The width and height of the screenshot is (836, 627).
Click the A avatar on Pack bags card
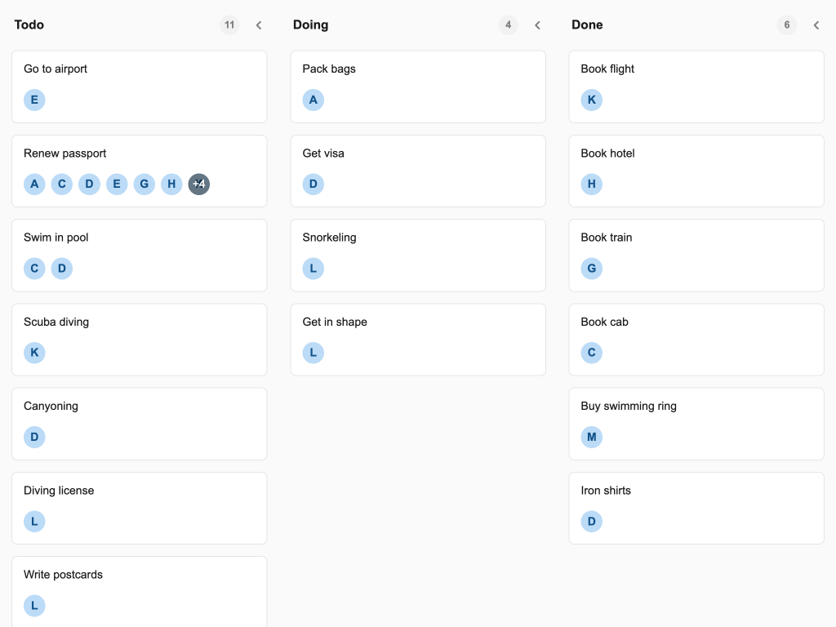(x=313, y=100)
